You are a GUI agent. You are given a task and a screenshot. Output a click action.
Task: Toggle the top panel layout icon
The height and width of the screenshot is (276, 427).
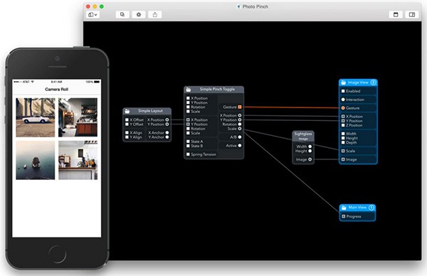coord(396,15)
